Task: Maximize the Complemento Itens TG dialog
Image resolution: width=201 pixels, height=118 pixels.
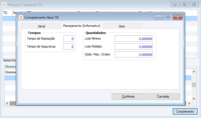Action: [x=168, y=17]
